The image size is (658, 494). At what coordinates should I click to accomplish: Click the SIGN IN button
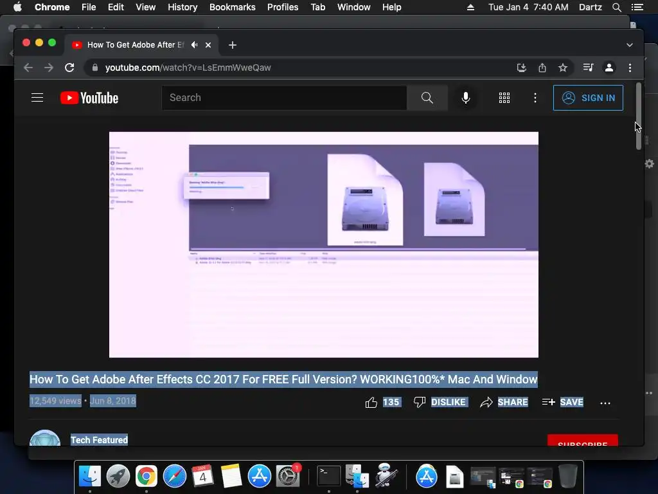click(588, 98)
